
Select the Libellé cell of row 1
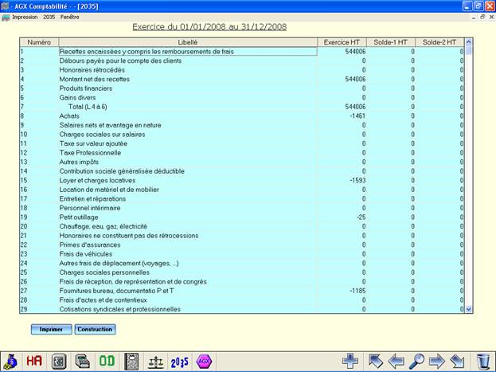[x=188, y=52]
